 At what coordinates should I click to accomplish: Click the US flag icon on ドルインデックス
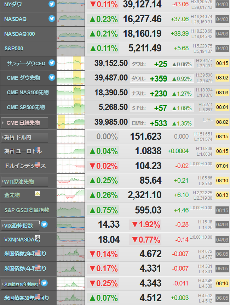[38, 165]
